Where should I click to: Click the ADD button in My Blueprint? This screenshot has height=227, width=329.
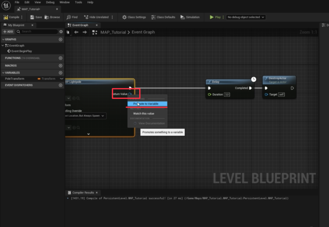coord(8,32)
